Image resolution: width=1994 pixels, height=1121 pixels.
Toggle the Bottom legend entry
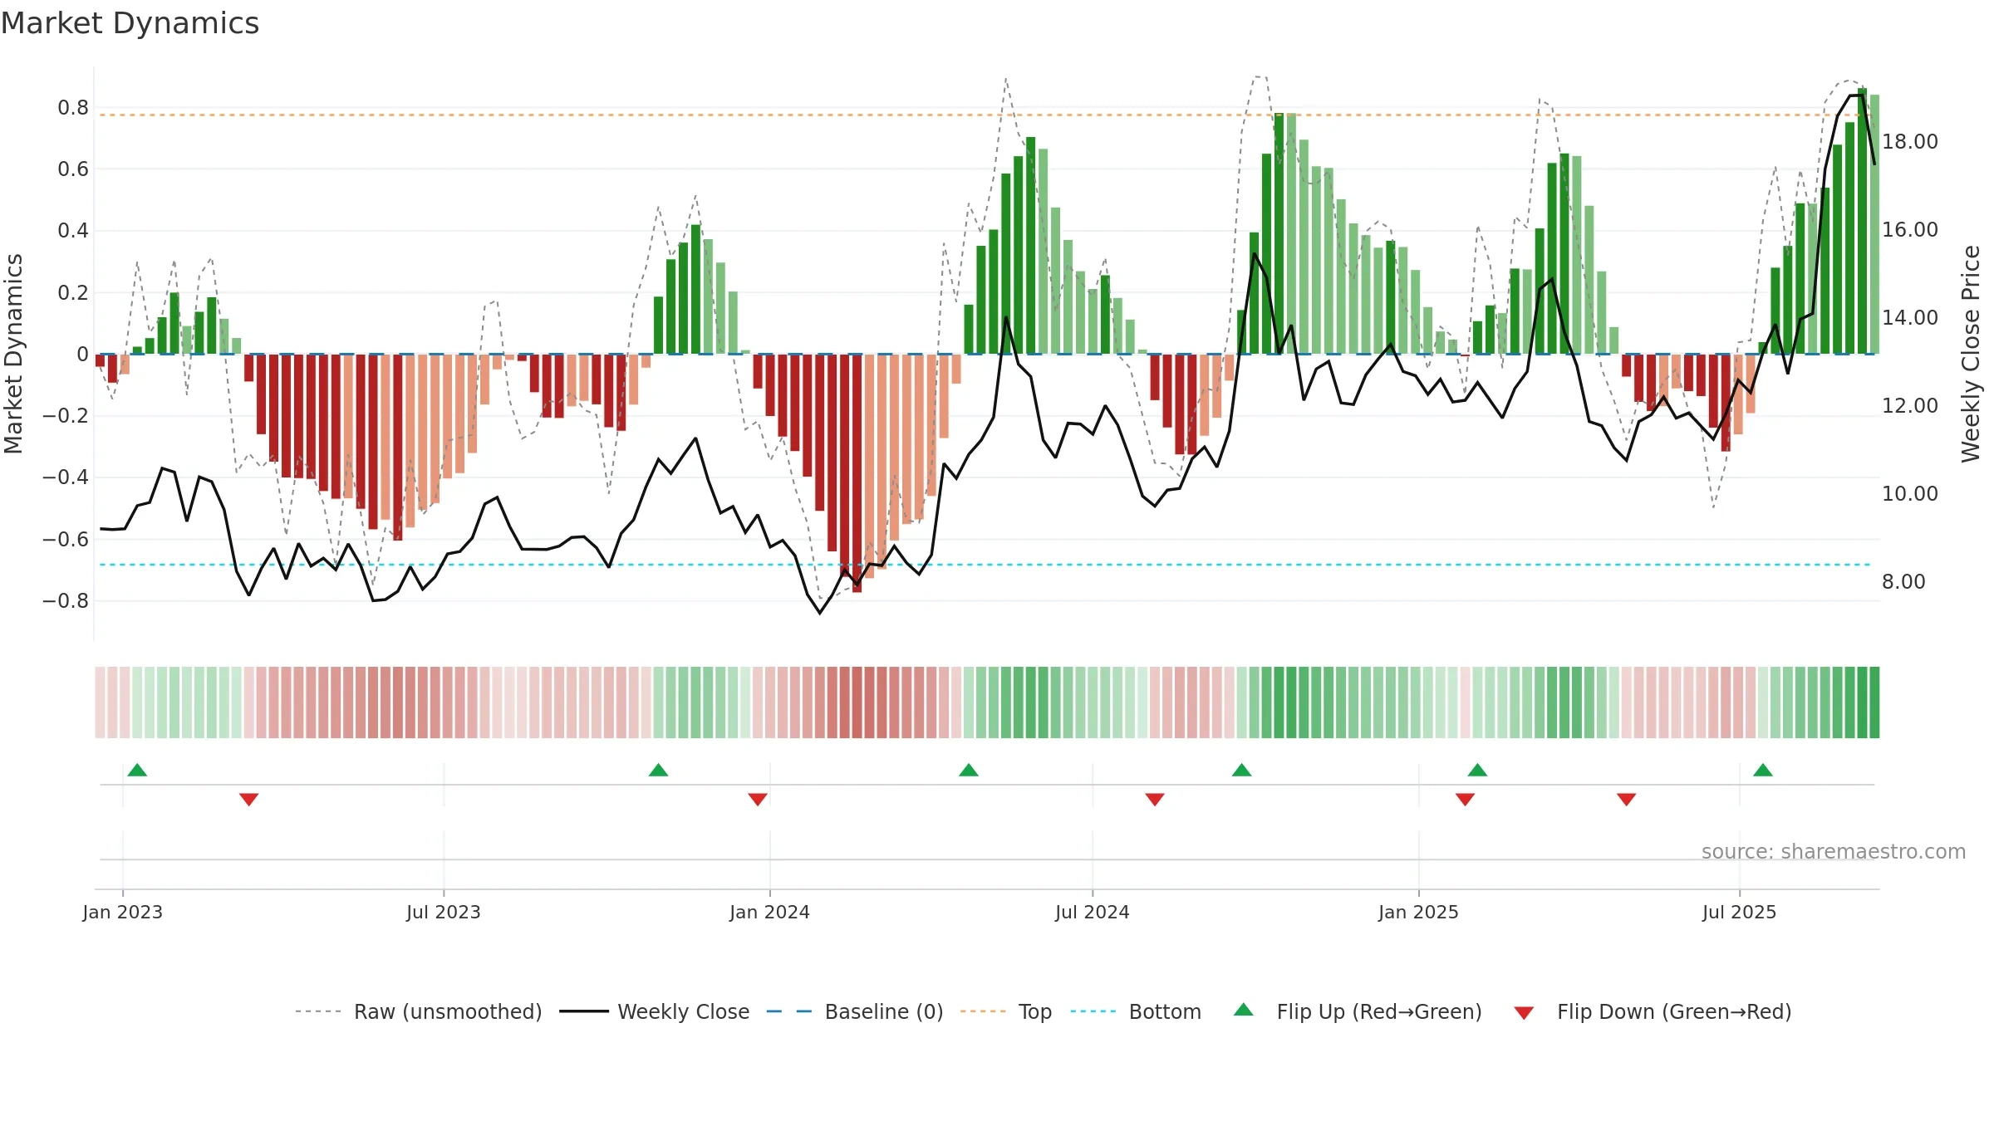pyautogui.click(x=1136, y=1011)
